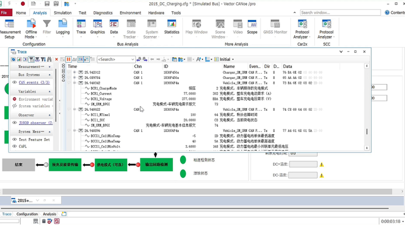Image resolution: width=405 pixels, height=225 pixels.
Task: Click the green 粘连检测状态 indicator
Action: click(183, 160)
